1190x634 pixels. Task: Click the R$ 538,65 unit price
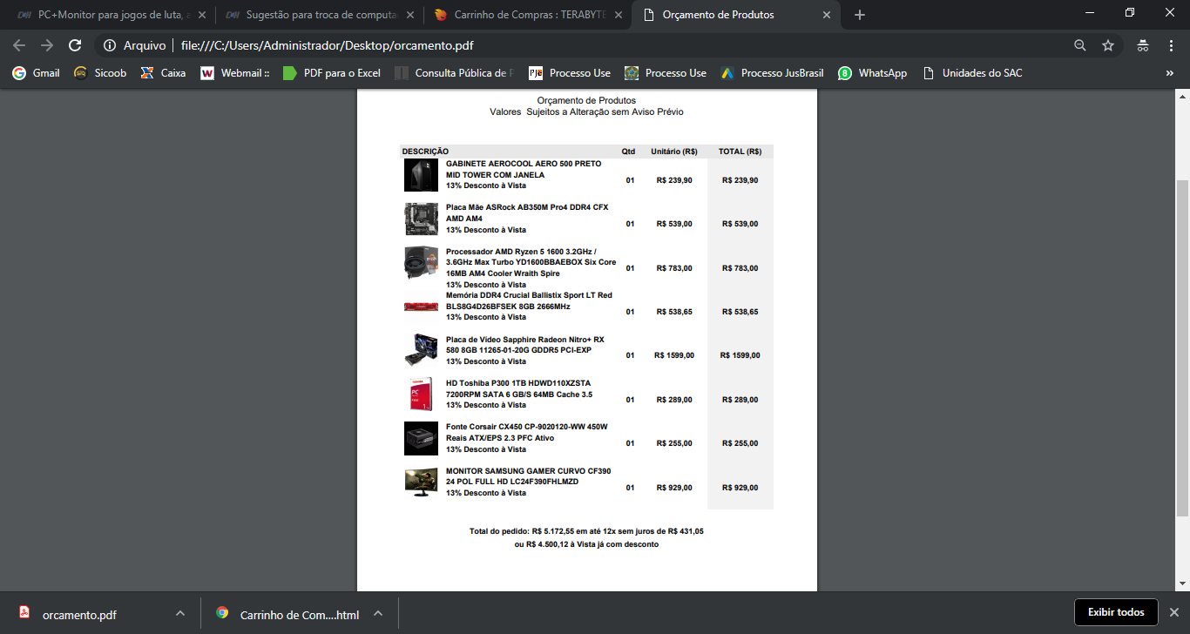674,312
